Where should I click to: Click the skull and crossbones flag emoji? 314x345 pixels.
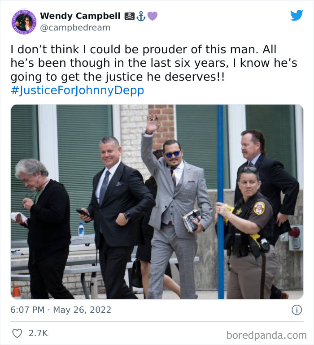coord(130,16)
